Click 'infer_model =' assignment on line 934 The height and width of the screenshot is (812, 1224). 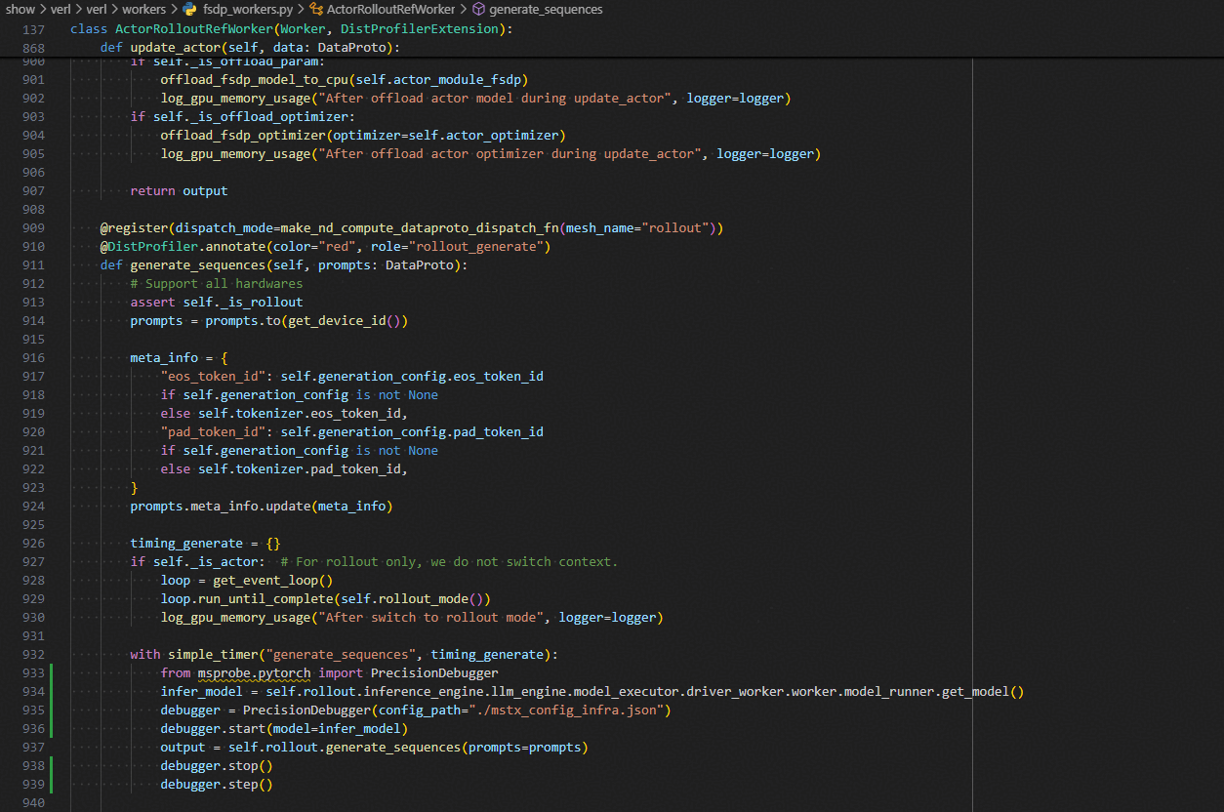(x=209, y=692)
